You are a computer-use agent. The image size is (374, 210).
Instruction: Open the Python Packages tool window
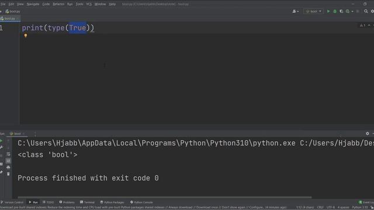(112, 202)
